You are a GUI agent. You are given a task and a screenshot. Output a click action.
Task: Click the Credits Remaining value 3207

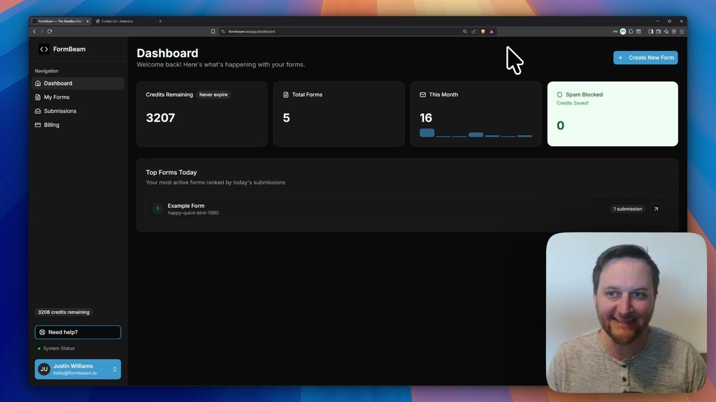161,118
